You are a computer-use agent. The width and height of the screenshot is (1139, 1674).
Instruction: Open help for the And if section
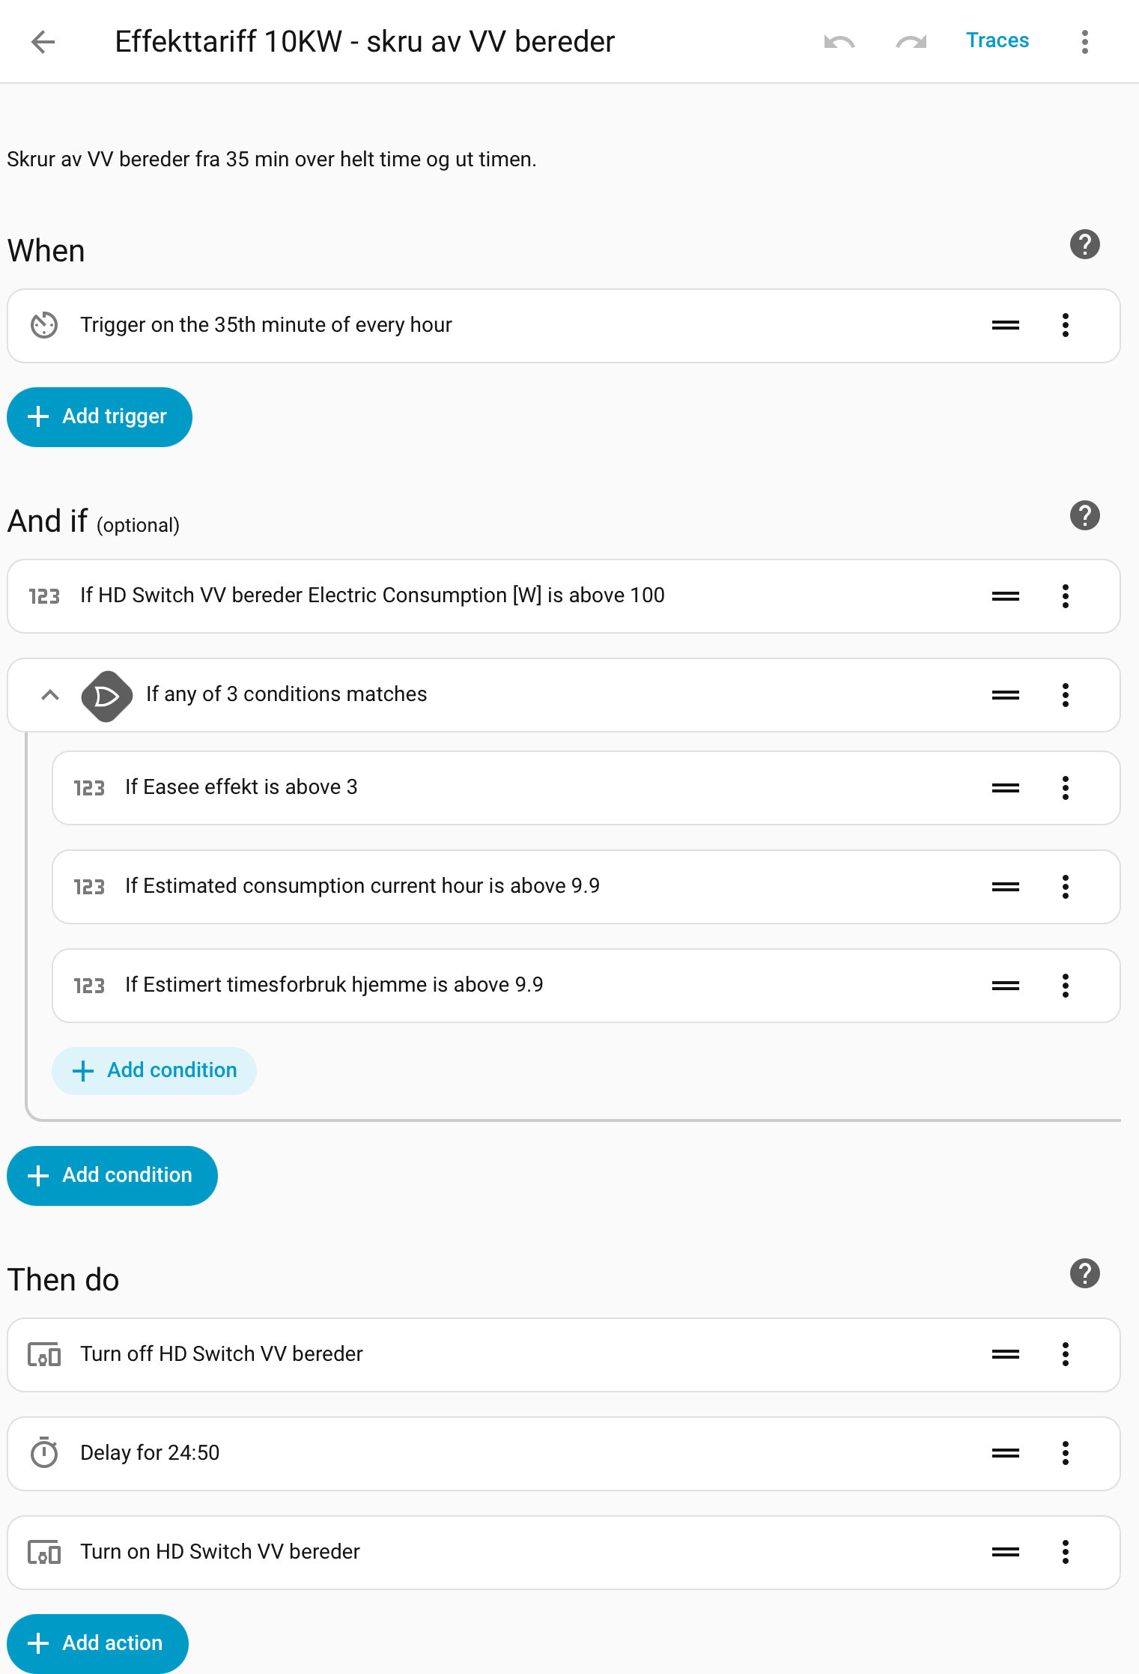click(1084, 516)
